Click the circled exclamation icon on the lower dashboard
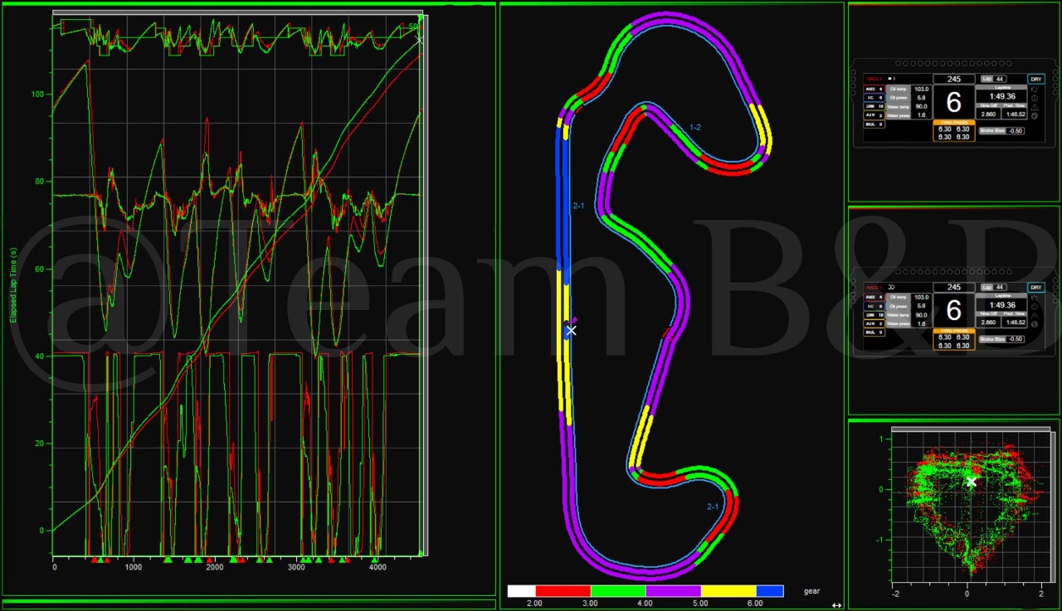 pos(1035,307)
